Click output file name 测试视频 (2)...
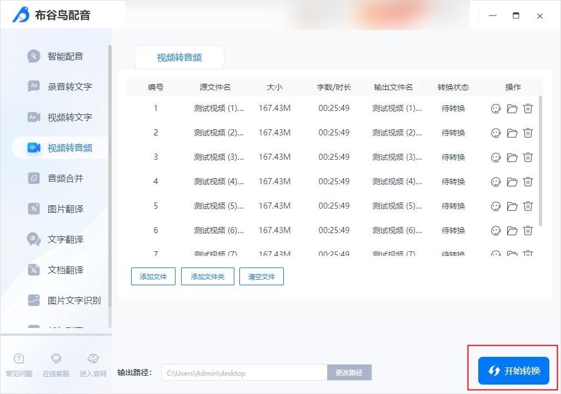 tap(397, 133)
